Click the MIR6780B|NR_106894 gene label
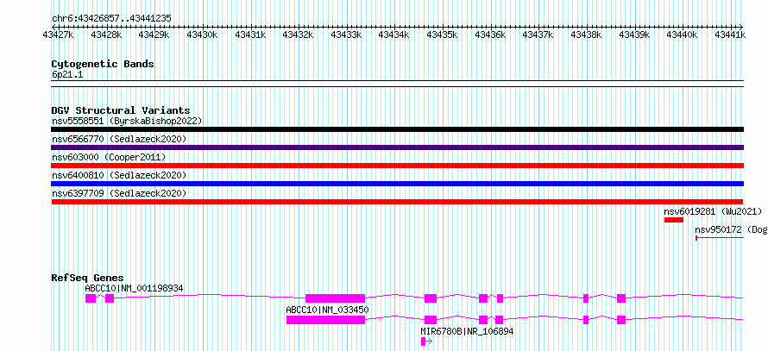The image size is (768, 351). pyautogui.click(x=467, y=331)
